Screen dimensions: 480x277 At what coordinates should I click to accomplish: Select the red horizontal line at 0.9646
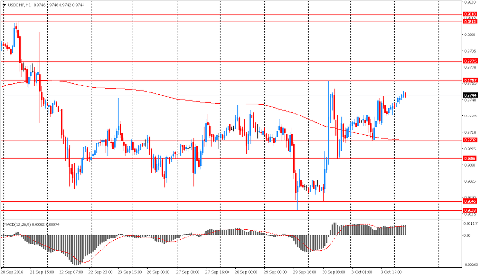click(231, 201)
